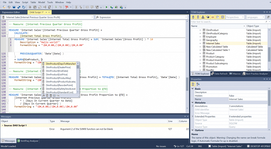The image size is (271, 149).
Task: Select DimProduct[ListPrice] from autocomplete list
Action: click(x=59, y=74)
